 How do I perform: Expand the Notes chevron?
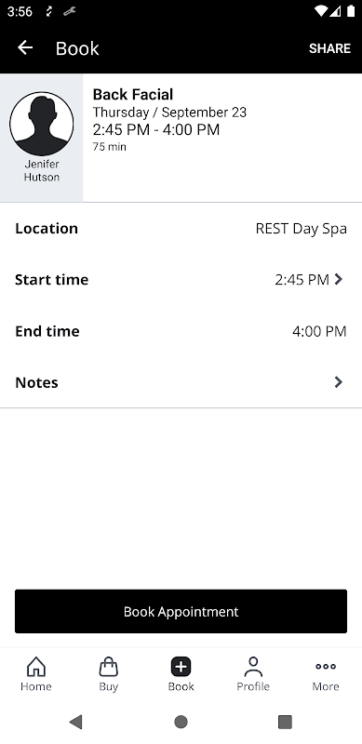pyautogui.click(x=338, y=382)
